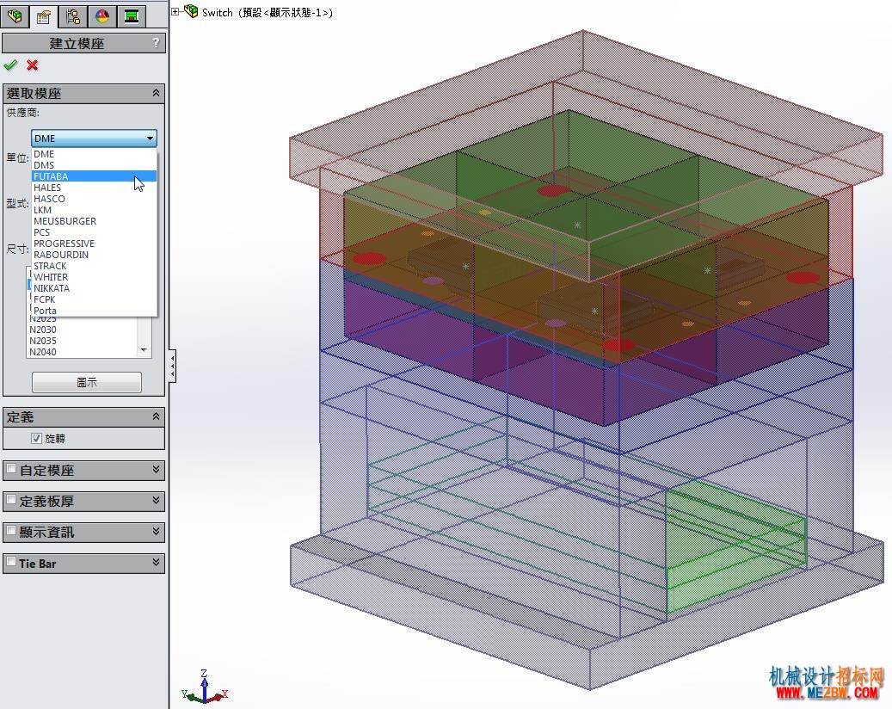
Task: Open the DisplayManager color-wheel tab
Action: (102, 16)
